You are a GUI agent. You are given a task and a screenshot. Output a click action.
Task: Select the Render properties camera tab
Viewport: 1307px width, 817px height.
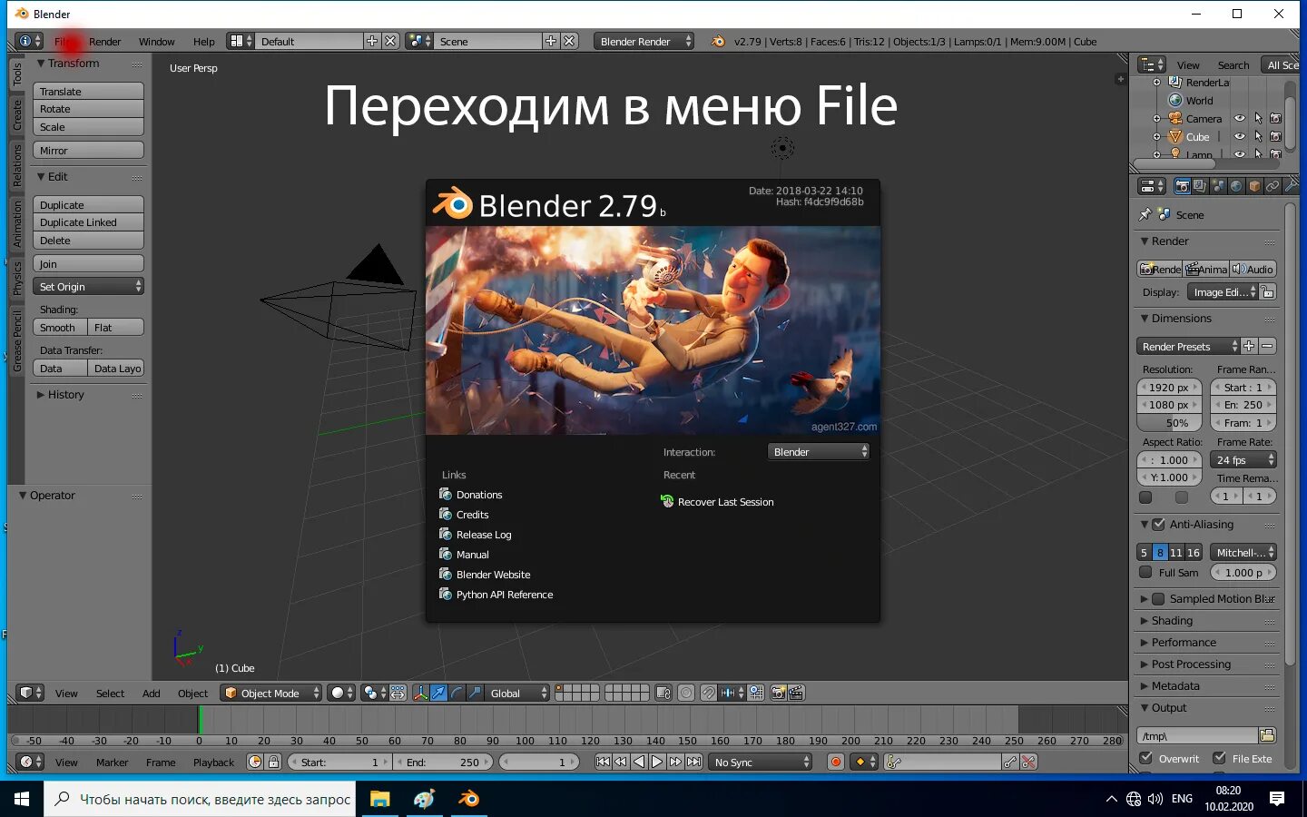pyautogui.click(x=1182, y=186)
